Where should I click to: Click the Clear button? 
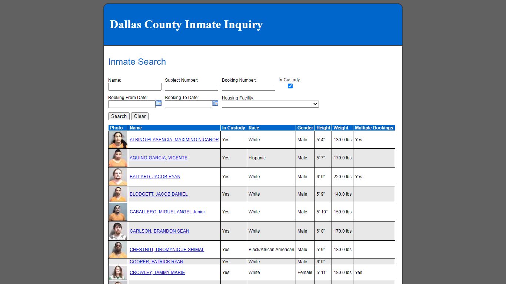(x=140, y=116)
